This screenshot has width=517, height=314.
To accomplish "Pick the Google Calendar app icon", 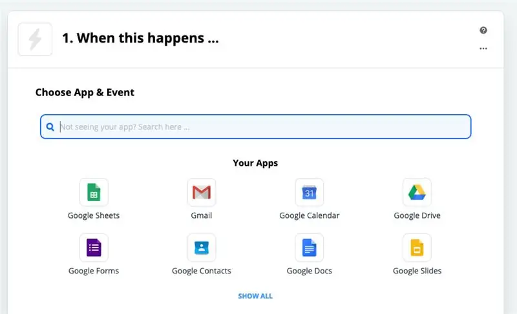I will (310, 192).
